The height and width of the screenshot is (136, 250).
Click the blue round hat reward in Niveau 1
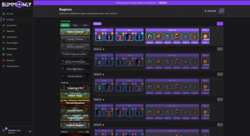pyautogui.click(x=186, y=36)
